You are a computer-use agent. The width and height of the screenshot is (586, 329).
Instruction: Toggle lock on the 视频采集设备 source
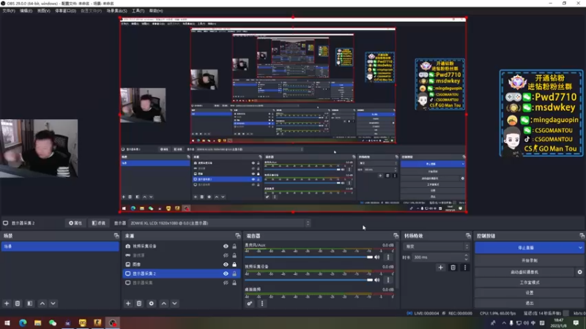234,246
